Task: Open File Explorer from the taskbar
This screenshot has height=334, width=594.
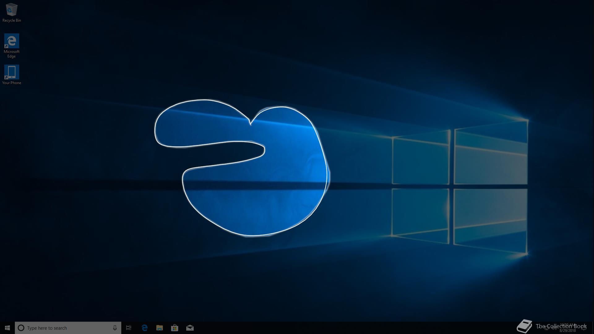Action: coord(160,328)
